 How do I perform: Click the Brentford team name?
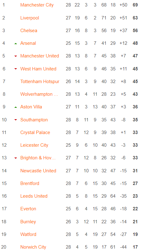[30, 183]
